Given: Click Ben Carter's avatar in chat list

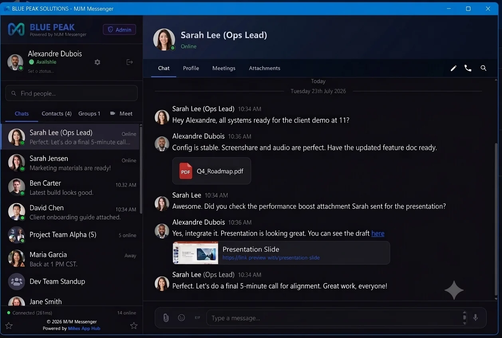Looking at the screenshot, I should coord(16,187).
